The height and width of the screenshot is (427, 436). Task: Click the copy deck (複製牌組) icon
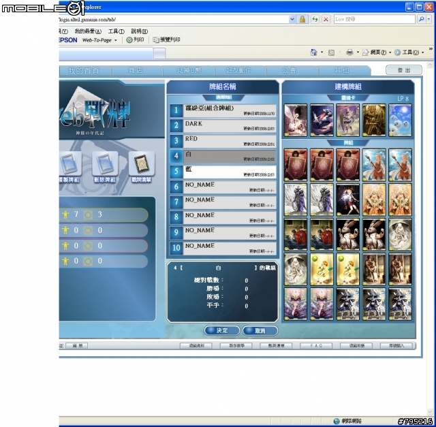[x=70, y=163]
